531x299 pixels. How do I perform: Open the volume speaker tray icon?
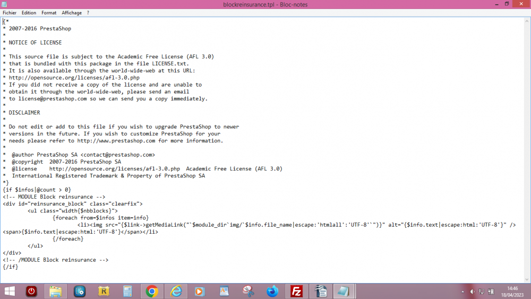pos(472,292)
